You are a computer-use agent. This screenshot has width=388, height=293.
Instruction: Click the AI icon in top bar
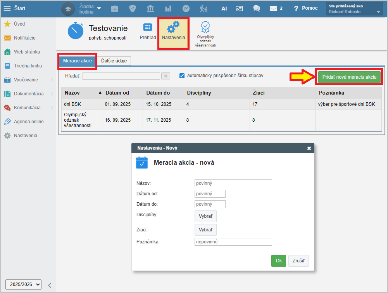[224, 8]
